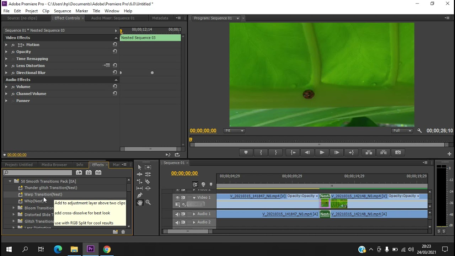Select the Track Select tool
The height and width of the screenshot is (256, 455).
click(148, 167)
